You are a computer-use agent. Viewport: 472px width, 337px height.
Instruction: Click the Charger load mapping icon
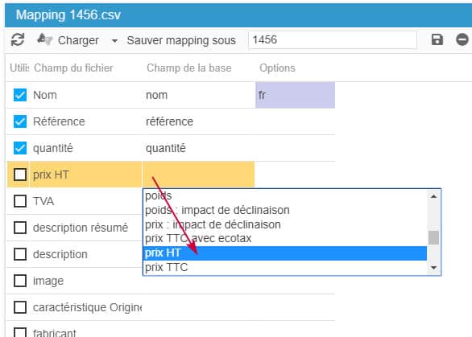(44, 39)
